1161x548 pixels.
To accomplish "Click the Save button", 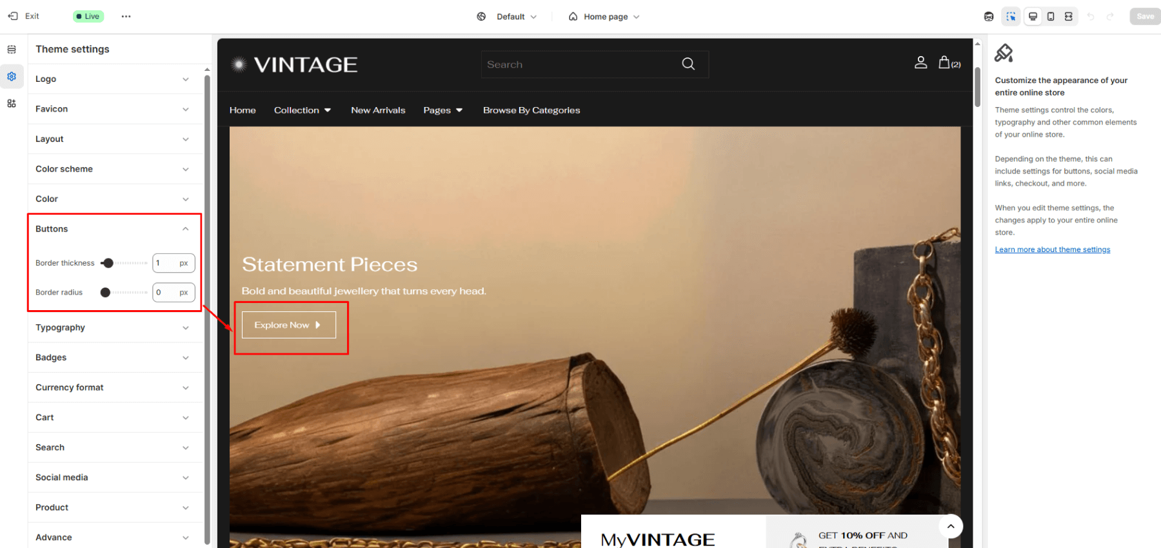I will [1145, 16].
